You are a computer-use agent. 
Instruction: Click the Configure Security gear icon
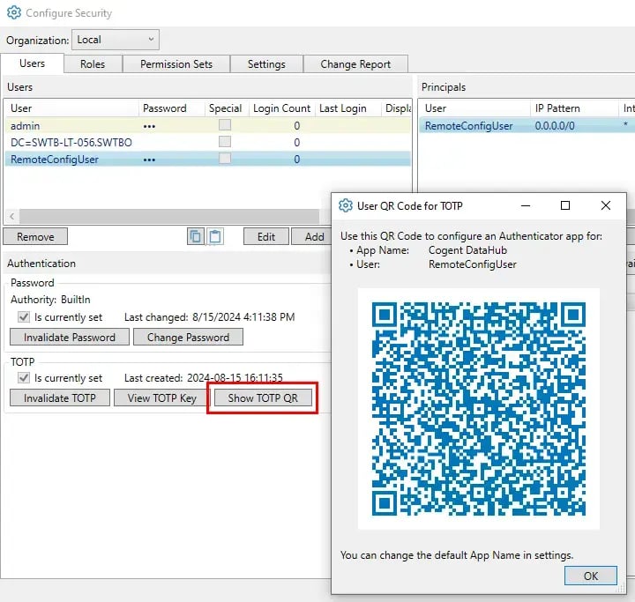13,13
